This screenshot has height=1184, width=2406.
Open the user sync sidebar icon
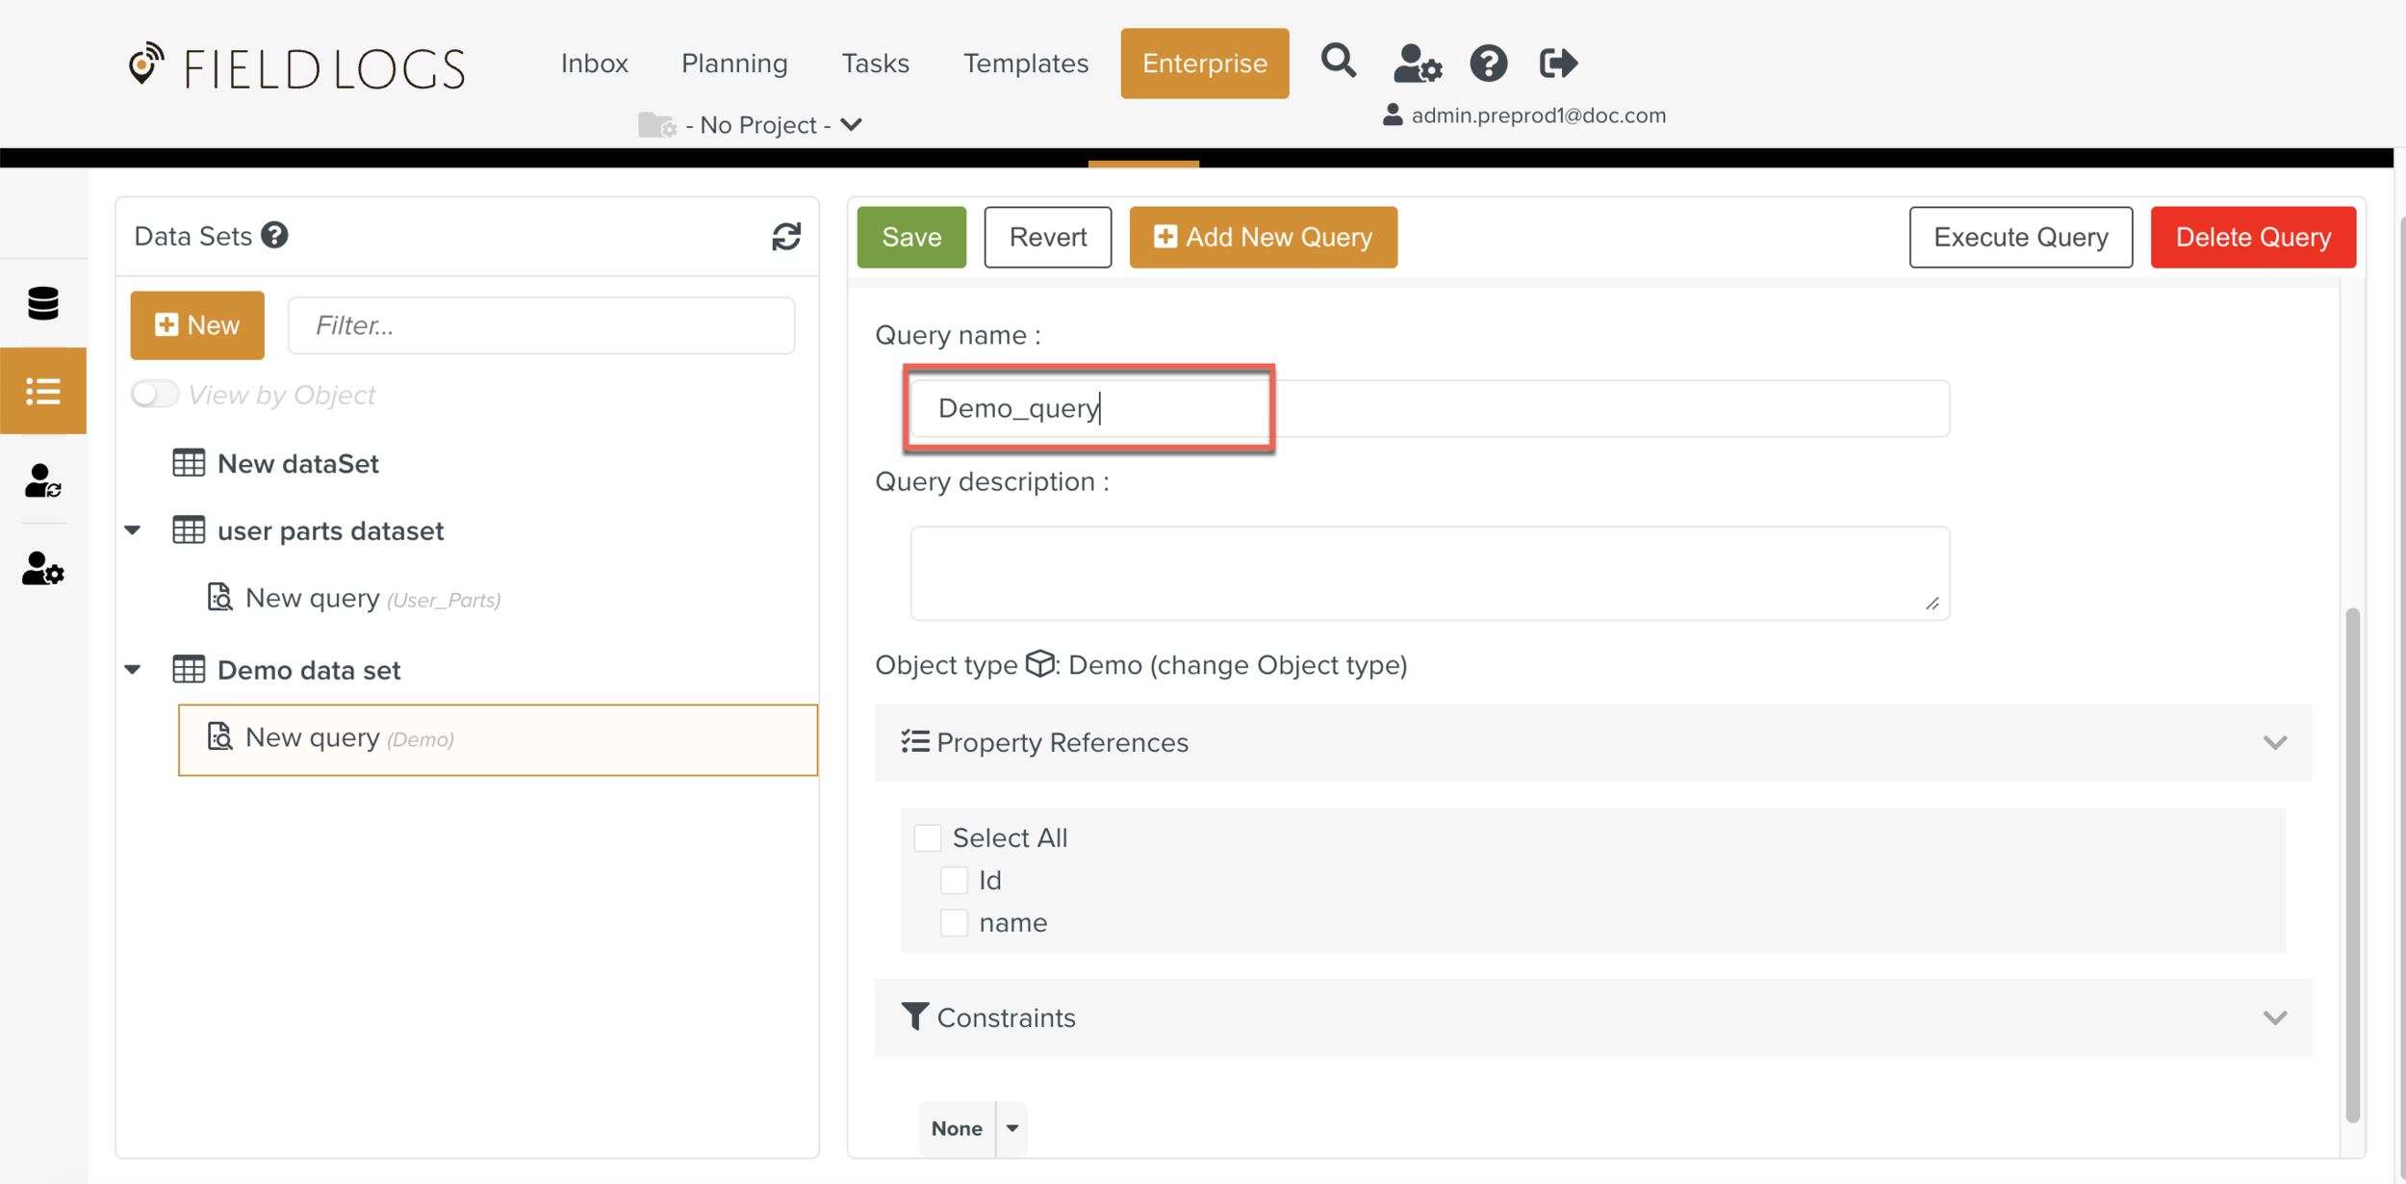(43, 480)
